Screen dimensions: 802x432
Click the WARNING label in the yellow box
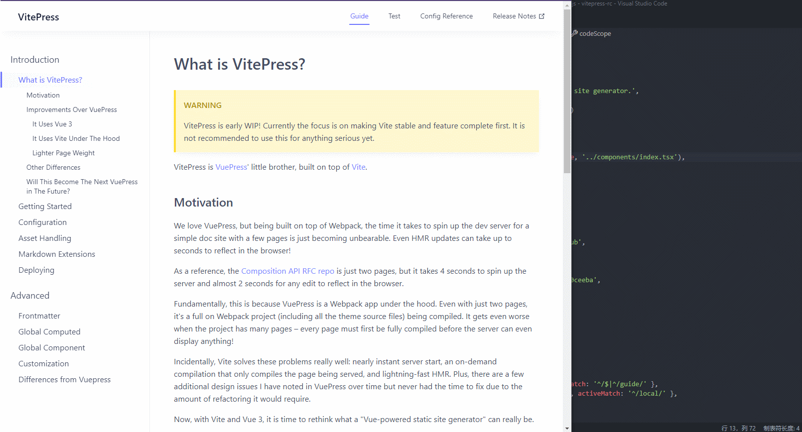coord(203,105)
